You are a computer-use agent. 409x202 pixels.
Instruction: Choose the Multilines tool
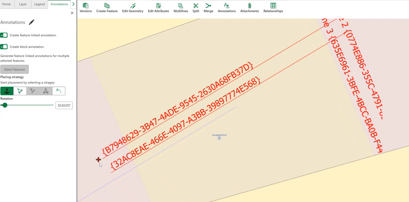coord(181,8)
